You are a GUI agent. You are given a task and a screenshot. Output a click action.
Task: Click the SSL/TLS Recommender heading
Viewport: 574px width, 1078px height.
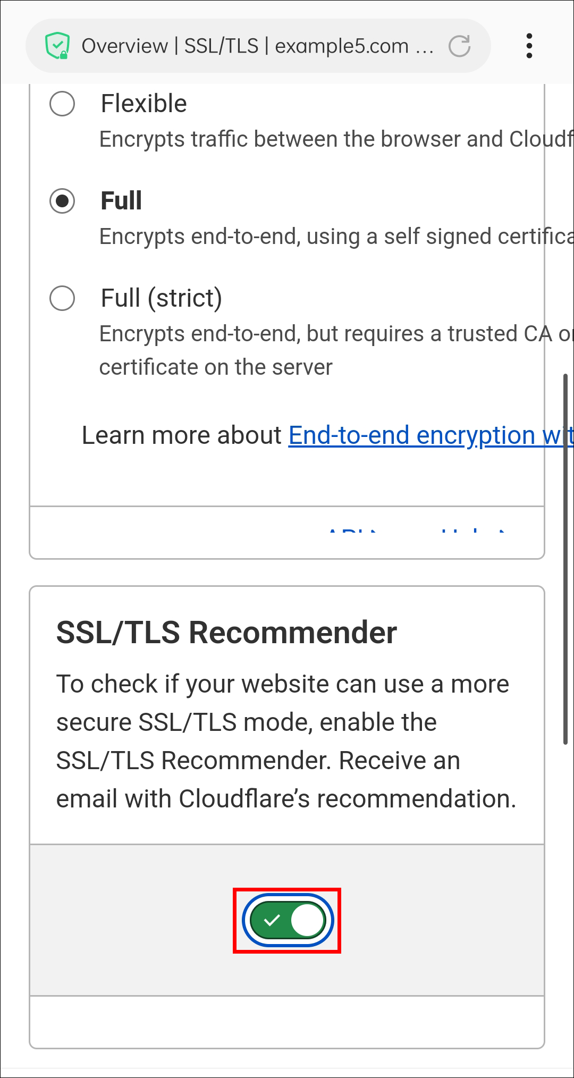tap(226, 633)
